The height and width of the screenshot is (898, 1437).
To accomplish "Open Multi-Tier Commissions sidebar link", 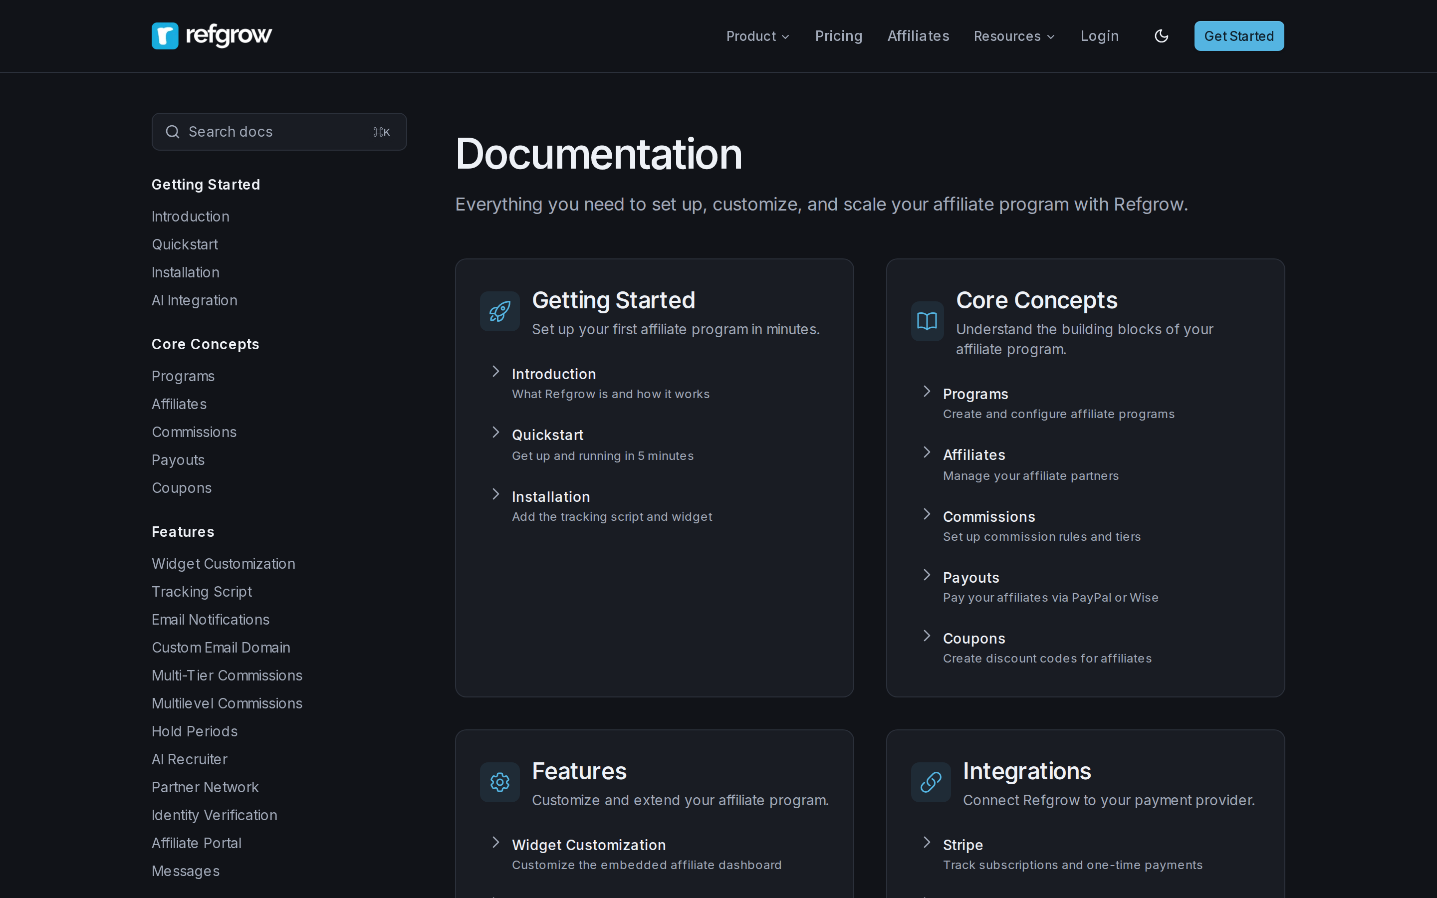I will point(227,676).
